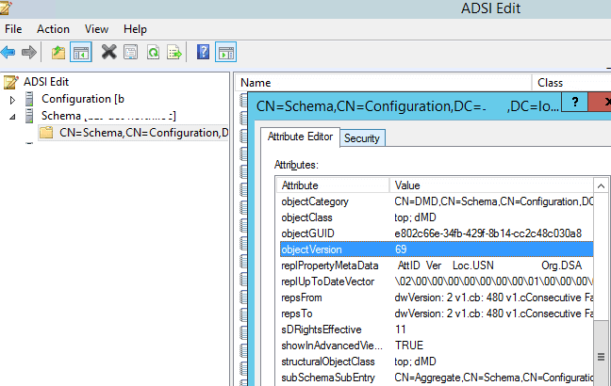Go up one level with folder icon
This screenshot has width=611, height=386.
[58, 52]
